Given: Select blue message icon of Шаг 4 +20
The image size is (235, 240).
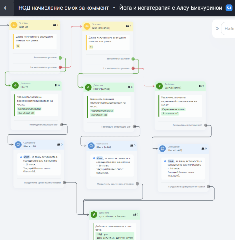Looking at the screenshot, I should tap(18, 144).
